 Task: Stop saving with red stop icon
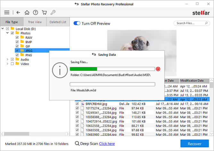coord(158,69)
